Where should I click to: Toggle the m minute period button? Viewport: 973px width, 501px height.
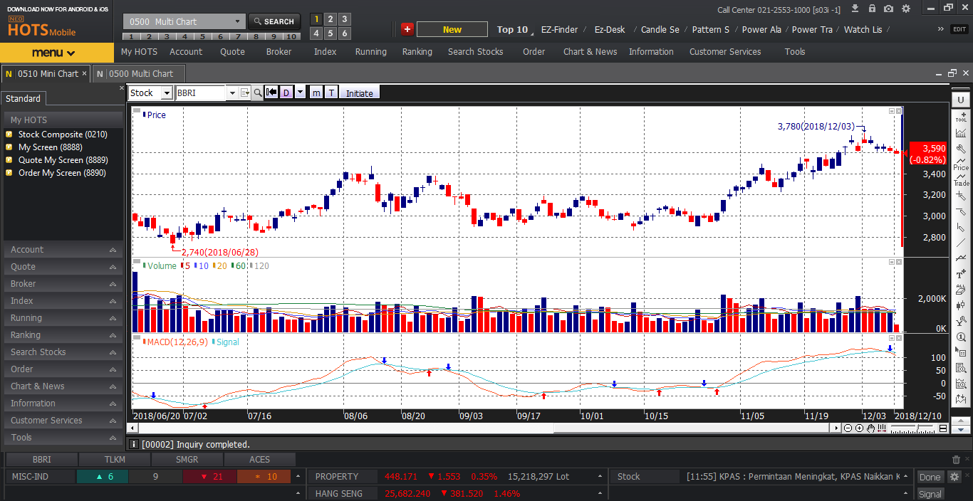[x=316, y=93]
